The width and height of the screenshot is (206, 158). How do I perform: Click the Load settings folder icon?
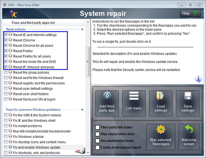point(160,95)
